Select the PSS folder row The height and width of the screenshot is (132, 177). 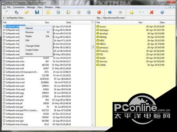click(x=130, y=54)
